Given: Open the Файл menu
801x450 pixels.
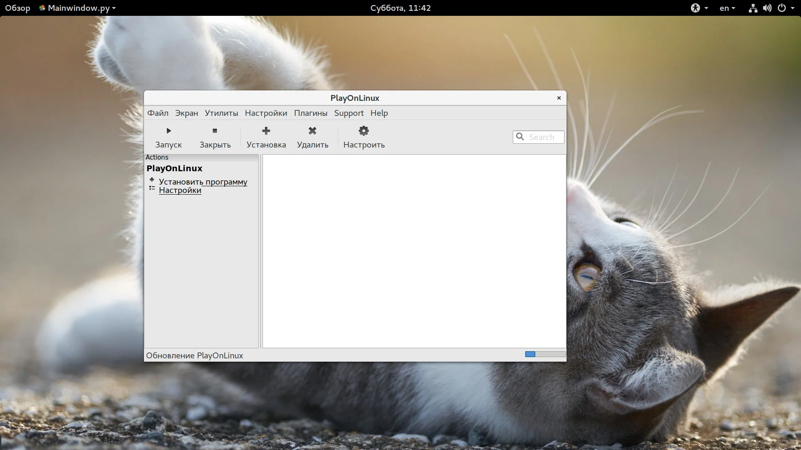Looking at the screenshot, I should pos(158,113).
